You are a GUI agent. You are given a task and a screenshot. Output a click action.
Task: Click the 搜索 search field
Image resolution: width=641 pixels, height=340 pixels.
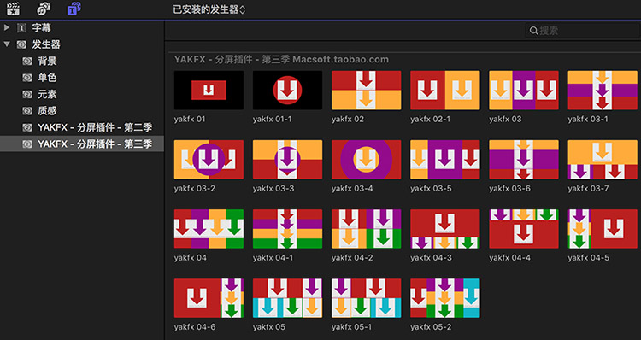click(583, 31)
